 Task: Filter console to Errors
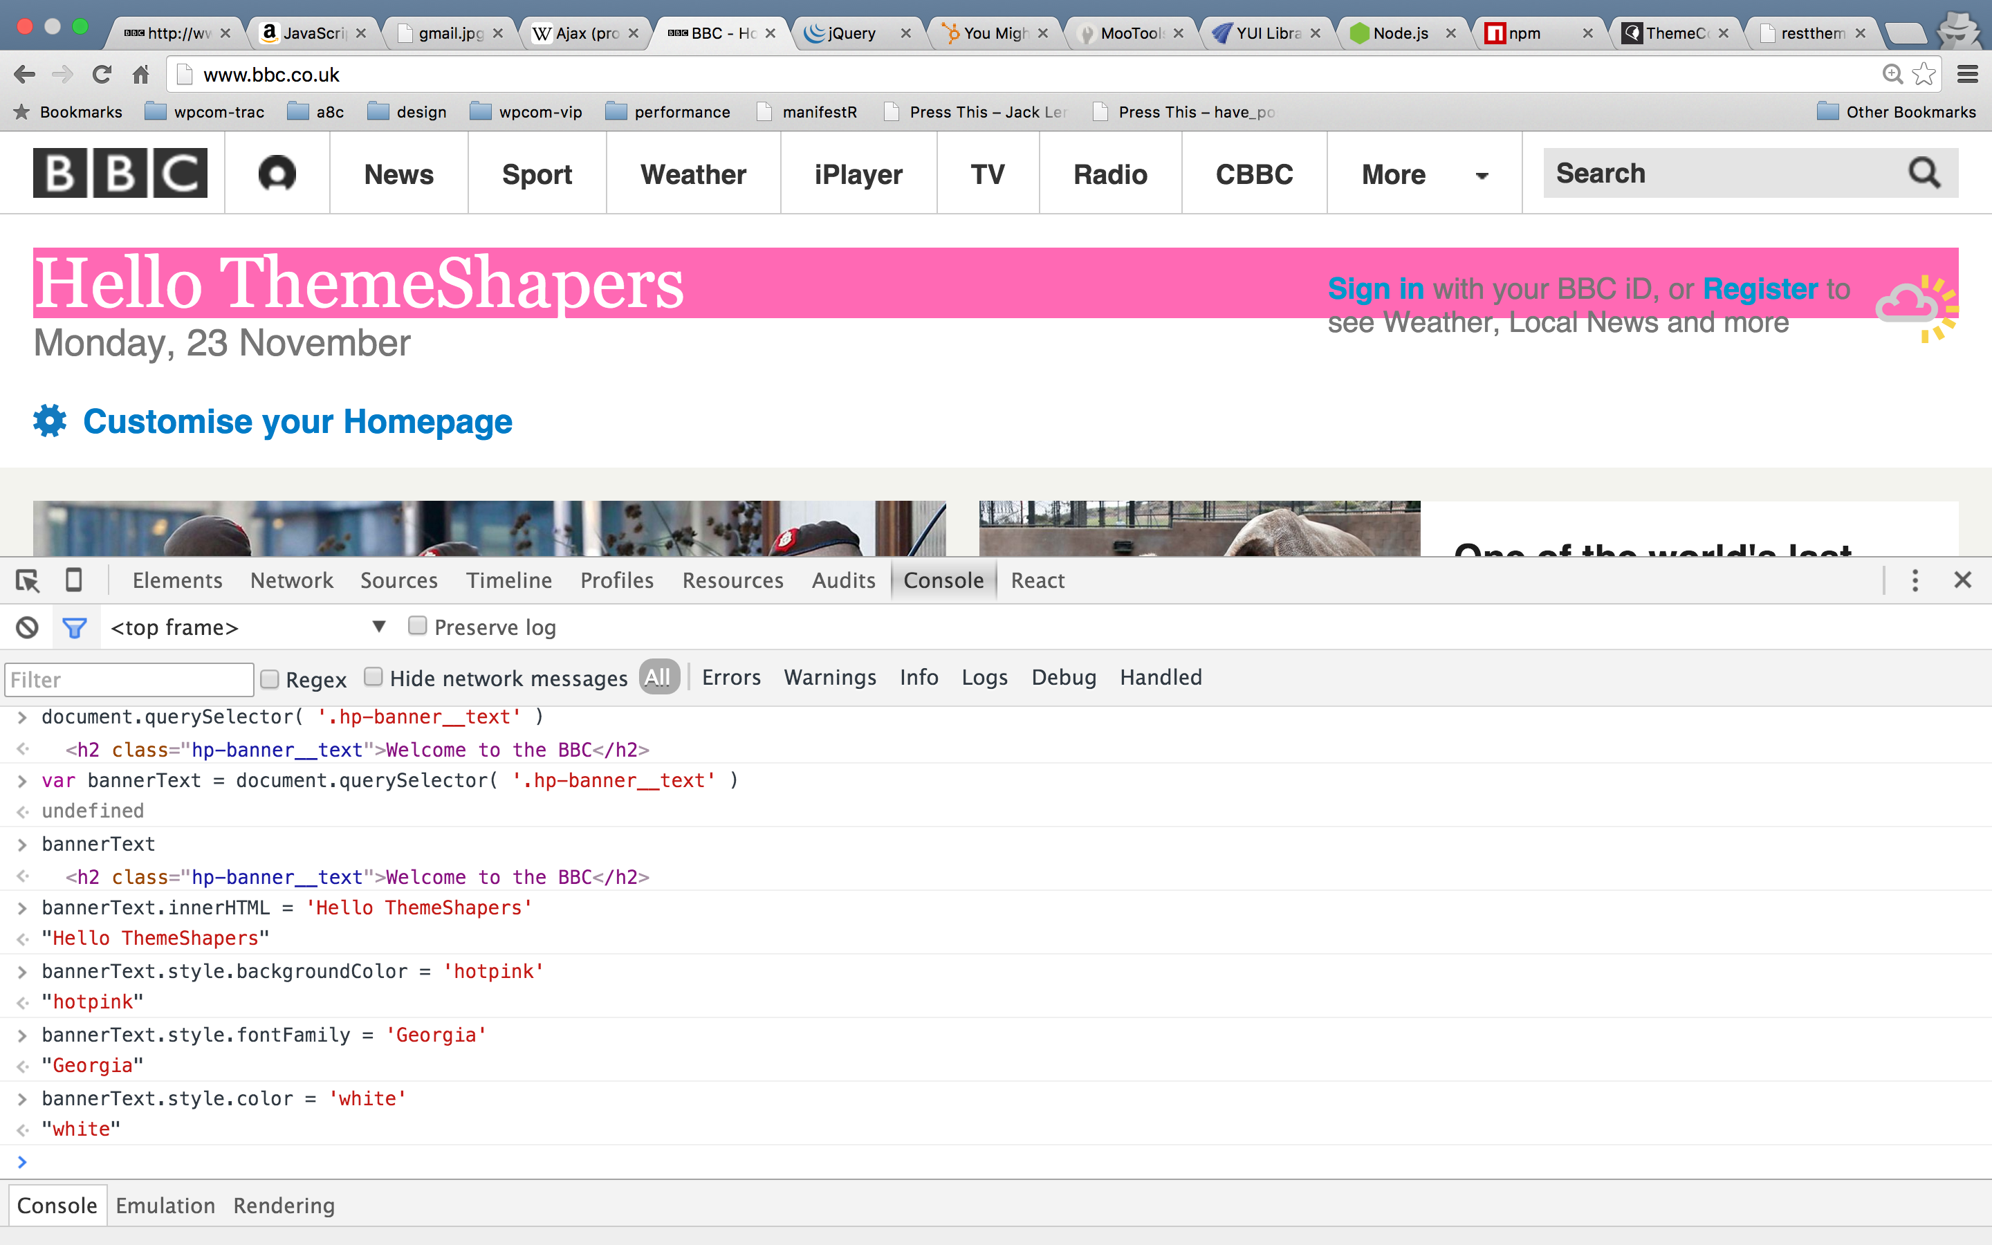click(731, 677)
